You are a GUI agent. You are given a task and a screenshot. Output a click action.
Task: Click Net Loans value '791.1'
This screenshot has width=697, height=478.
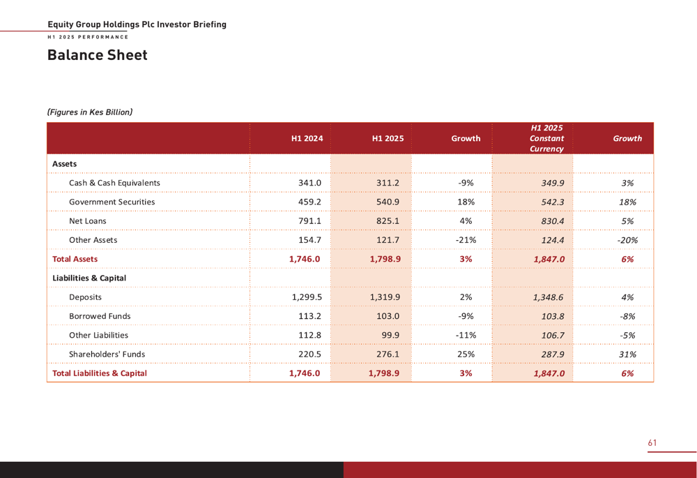tap(309, 221)
